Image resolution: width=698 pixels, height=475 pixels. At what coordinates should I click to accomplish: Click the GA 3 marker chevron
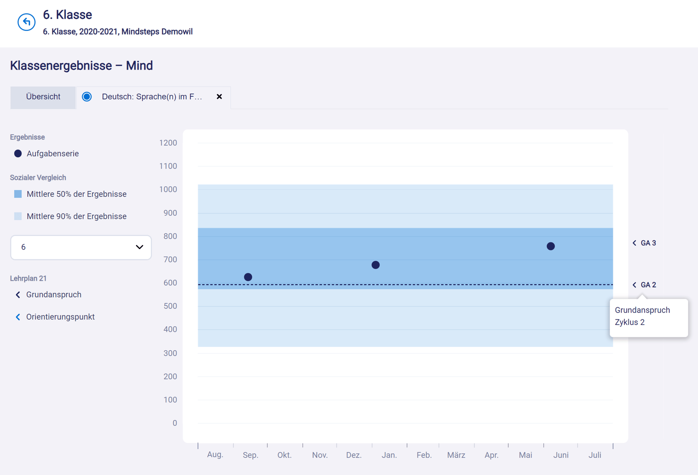coord(634,243)
